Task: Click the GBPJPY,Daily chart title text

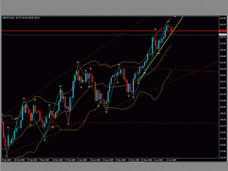Action: click(9, 18)
